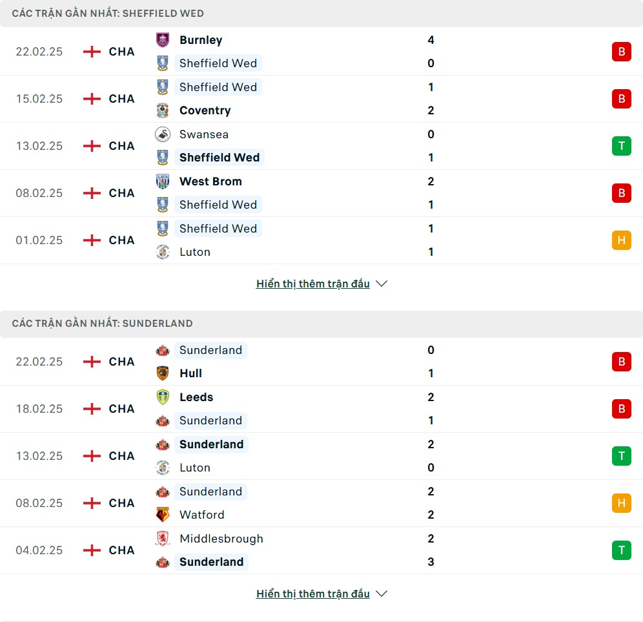643x622 pixels.
Task: Click the Leeds club crest icon
Action: pyautogui.click(x=163, y=397)
